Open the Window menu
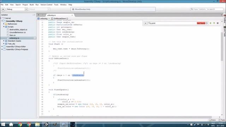The image size is (226, 127). point(63,5)
